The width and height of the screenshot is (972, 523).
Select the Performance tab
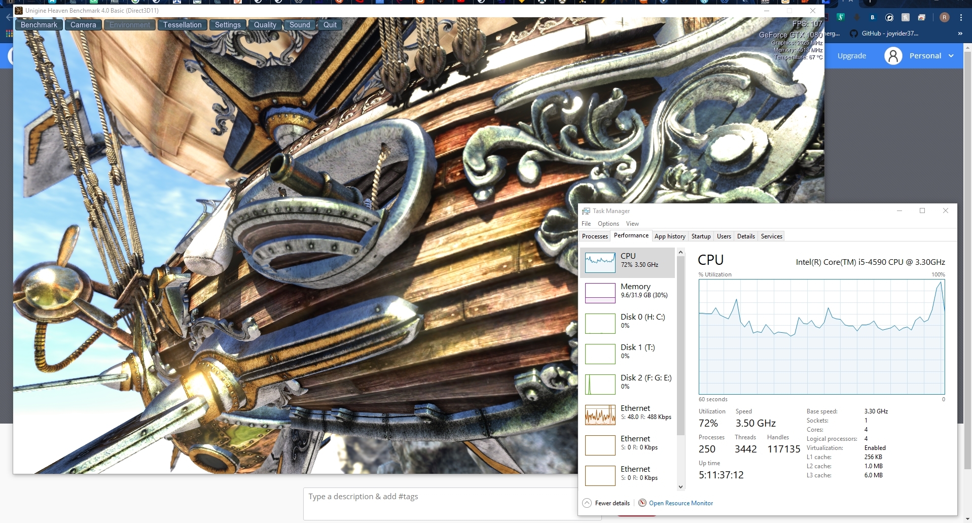[x=631, y=235]
